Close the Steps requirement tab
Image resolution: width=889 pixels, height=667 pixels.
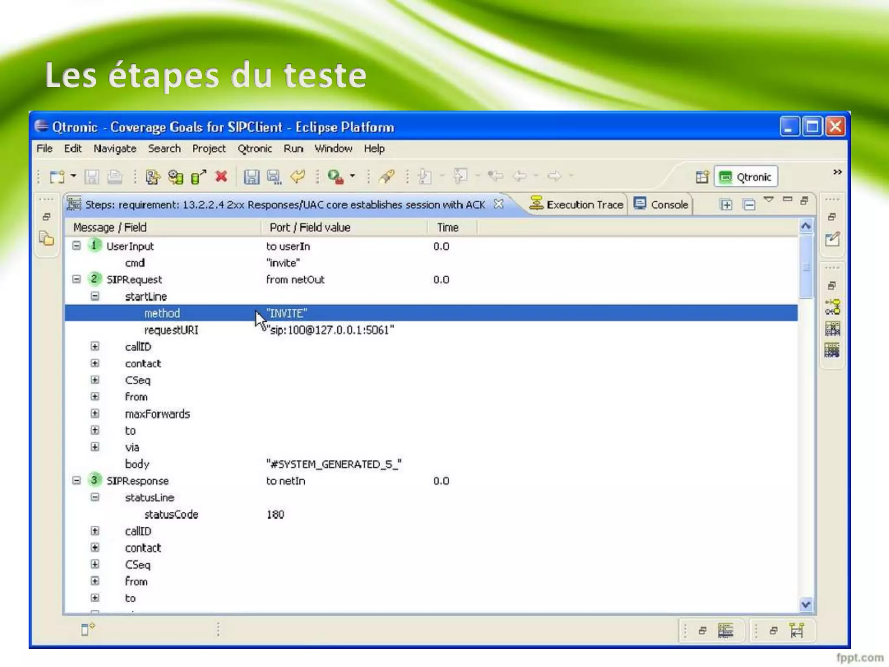499,204
